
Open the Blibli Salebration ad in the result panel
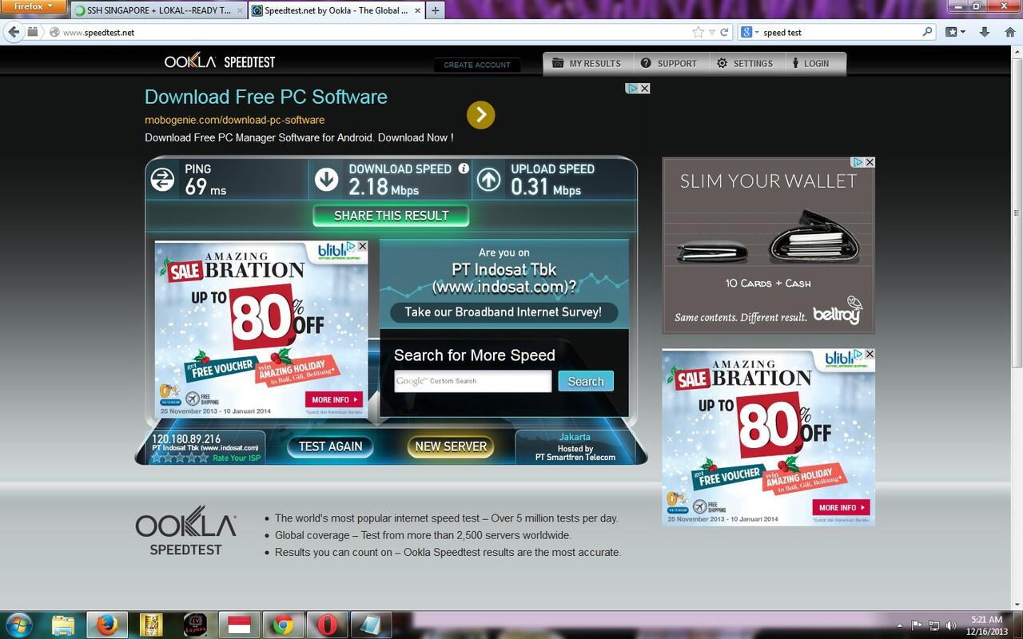[261, 329]
